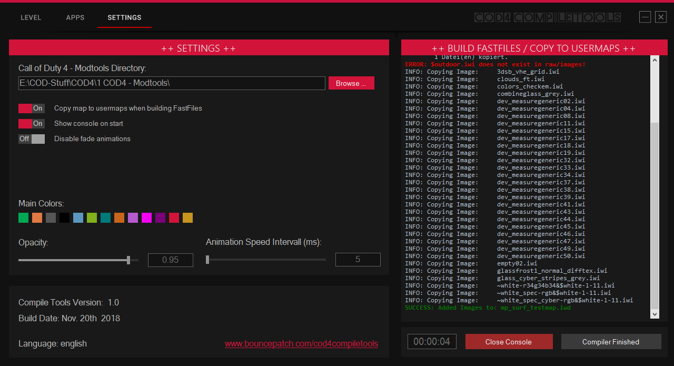Click the console scrollbar down arrow
Image resolution: width=674 pixels, height=366 pixels.
(x=655, y=314)
